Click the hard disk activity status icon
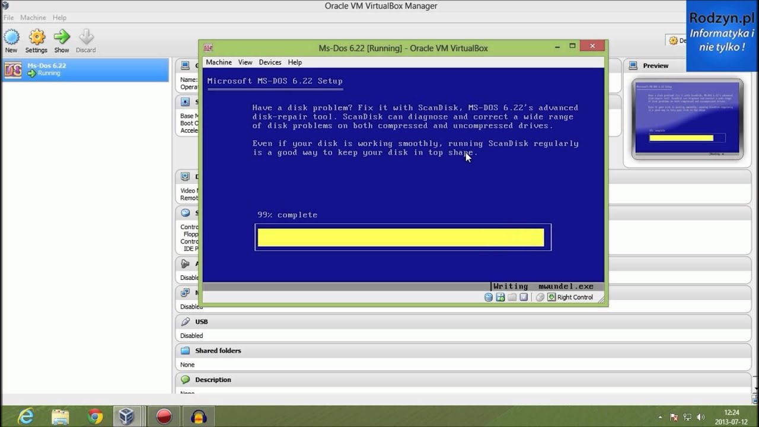Image resolution: width=759 pixels, height=427 pixels. [x=489, y=297]
